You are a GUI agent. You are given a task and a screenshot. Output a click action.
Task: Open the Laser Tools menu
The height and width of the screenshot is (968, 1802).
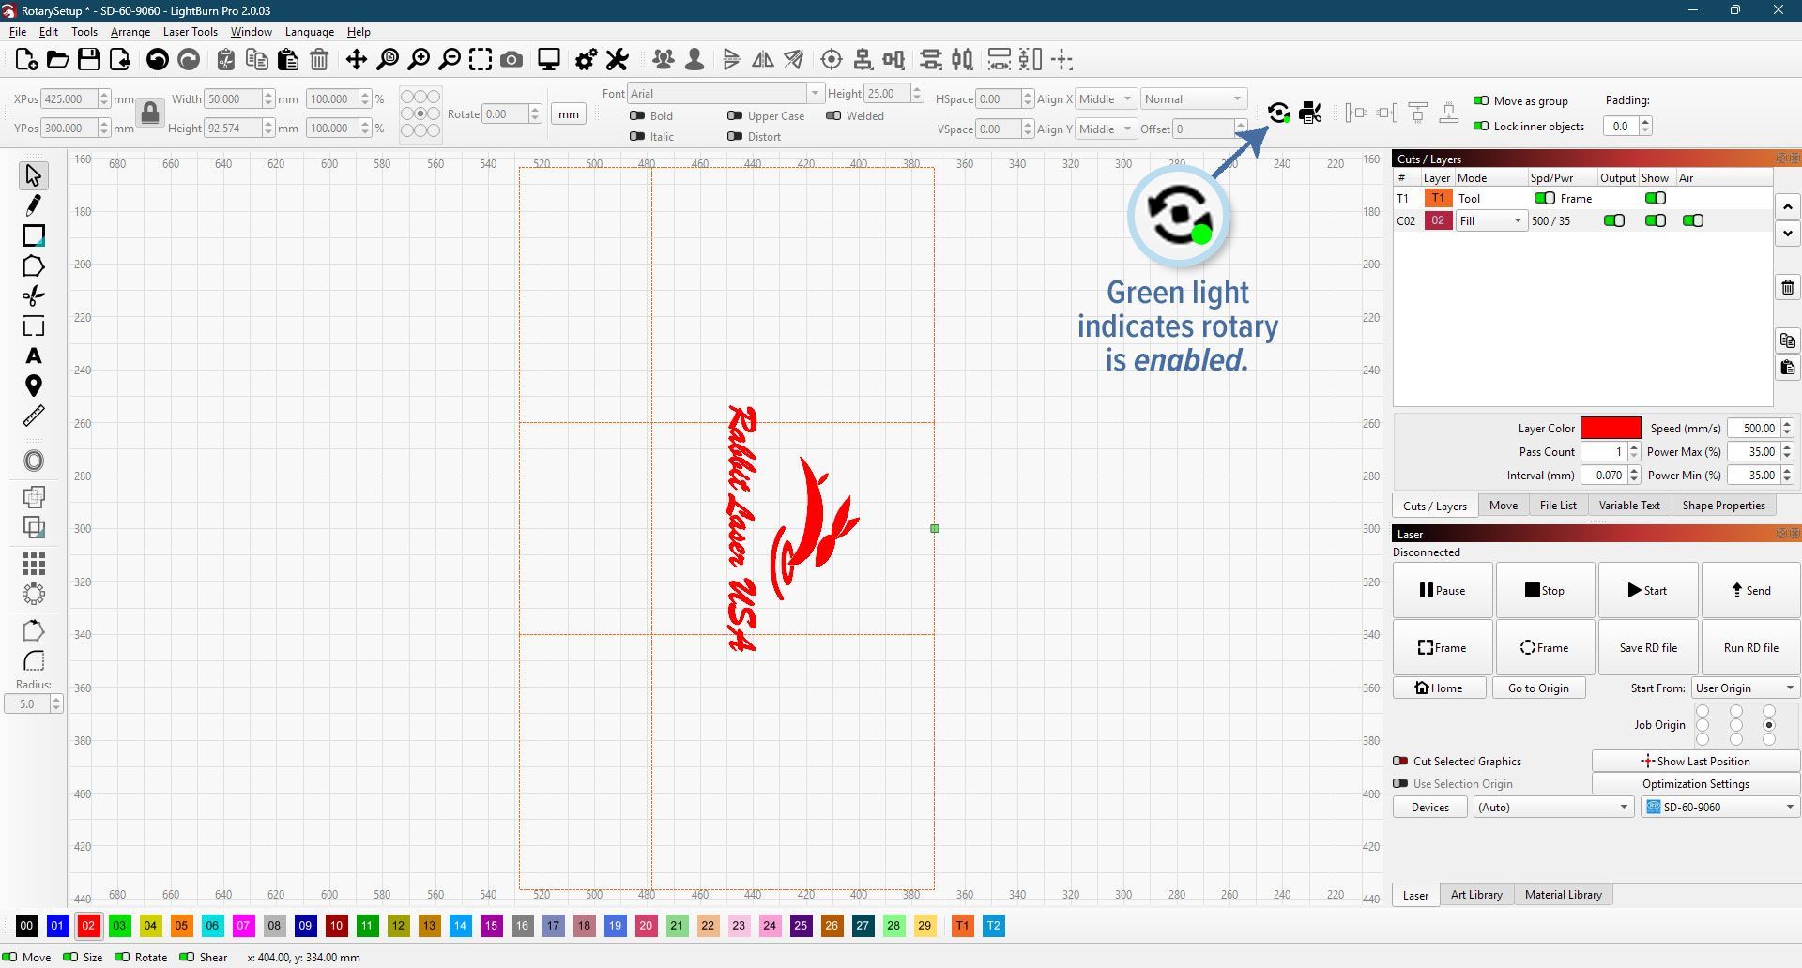(x=191, y=31)
